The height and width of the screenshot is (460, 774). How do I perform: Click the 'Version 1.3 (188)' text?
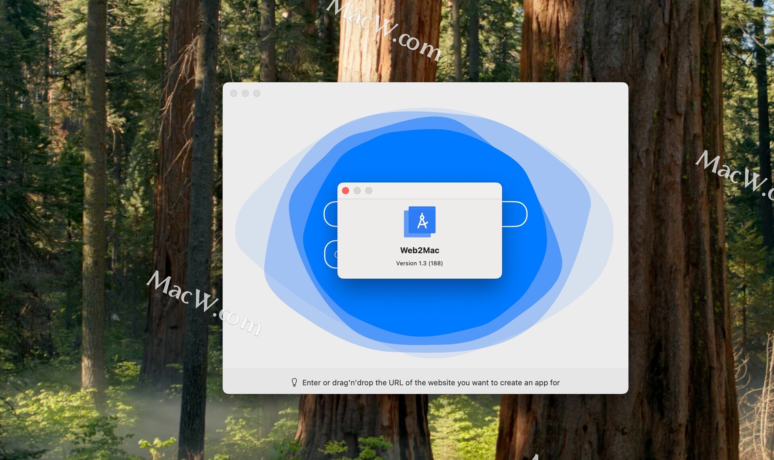tap(419, 263)
